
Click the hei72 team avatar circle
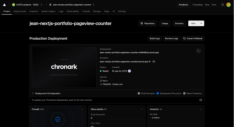coord(13,5)
